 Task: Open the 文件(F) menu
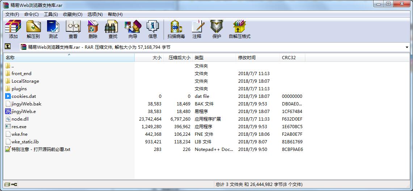(12, 14)
